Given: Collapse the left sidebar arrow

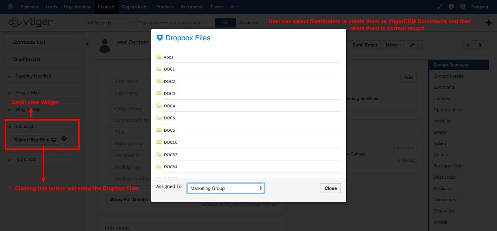Looking at the screenshot, I should pos(87,44).
